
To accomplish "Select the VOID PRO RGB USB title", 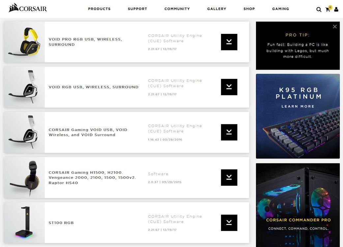I will coord(85,42).
